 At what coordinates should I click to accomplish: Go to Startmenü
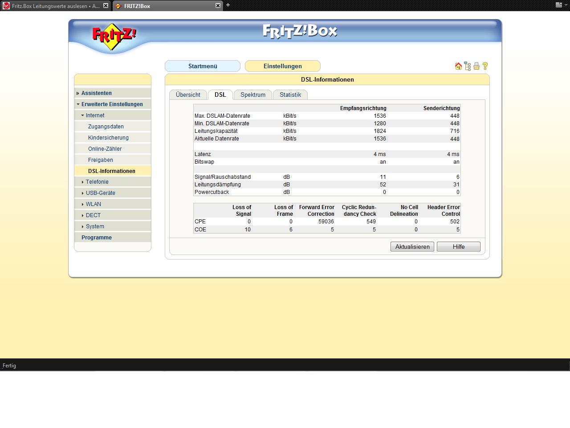(x=203, y=66)
